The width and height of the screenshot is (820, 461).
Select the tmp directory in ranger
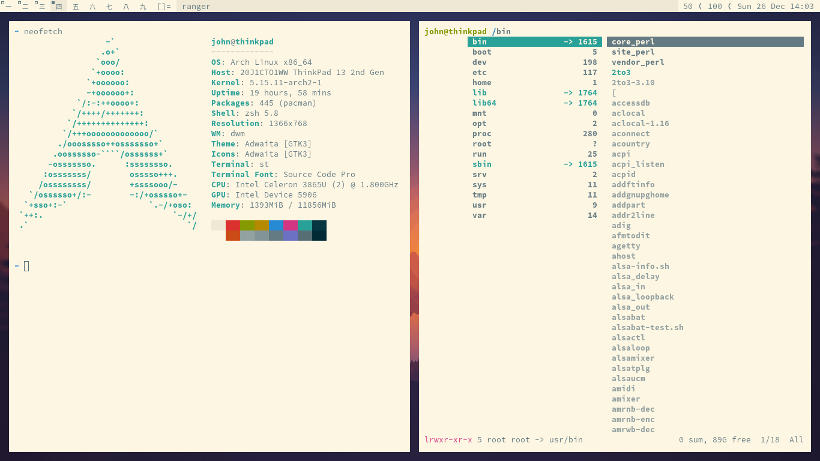pyautogui.click(x=535, y=194)
